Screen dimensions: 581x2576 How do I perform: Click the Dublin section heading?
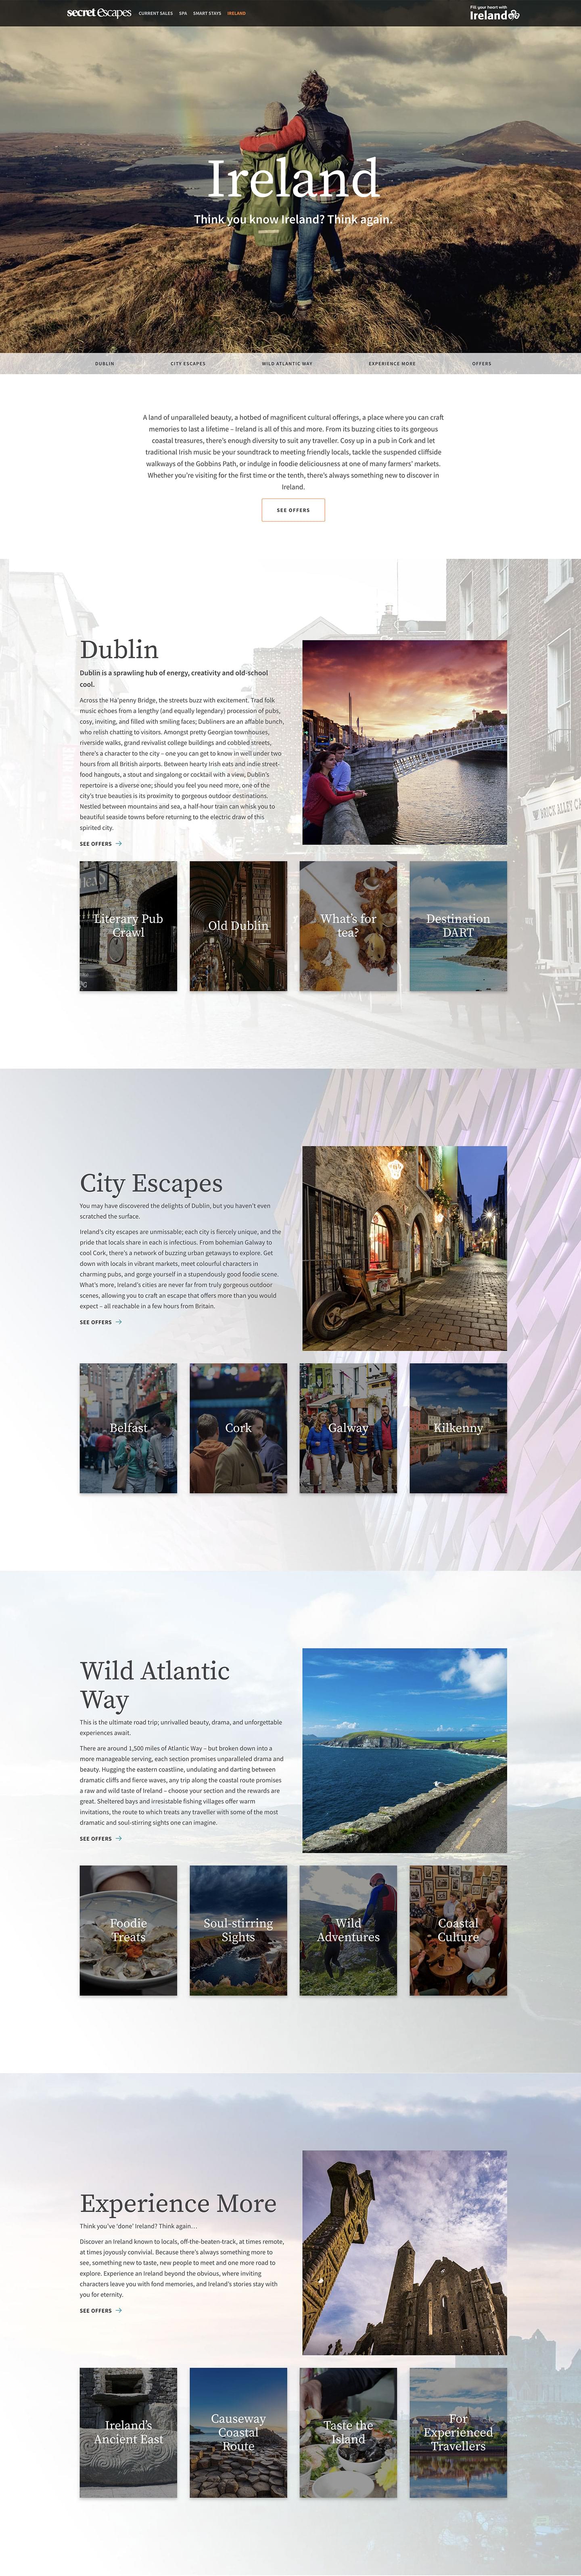(119, 650)
